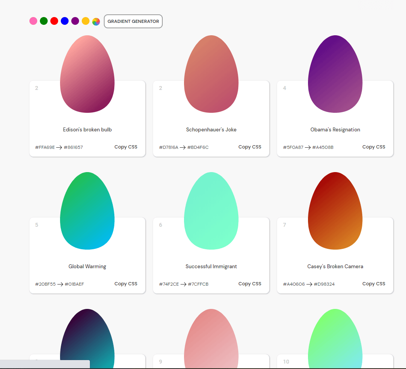The width and height of the screenshot is (406, 369).
Task: Click card number 7 label
Action: [285, 225]
